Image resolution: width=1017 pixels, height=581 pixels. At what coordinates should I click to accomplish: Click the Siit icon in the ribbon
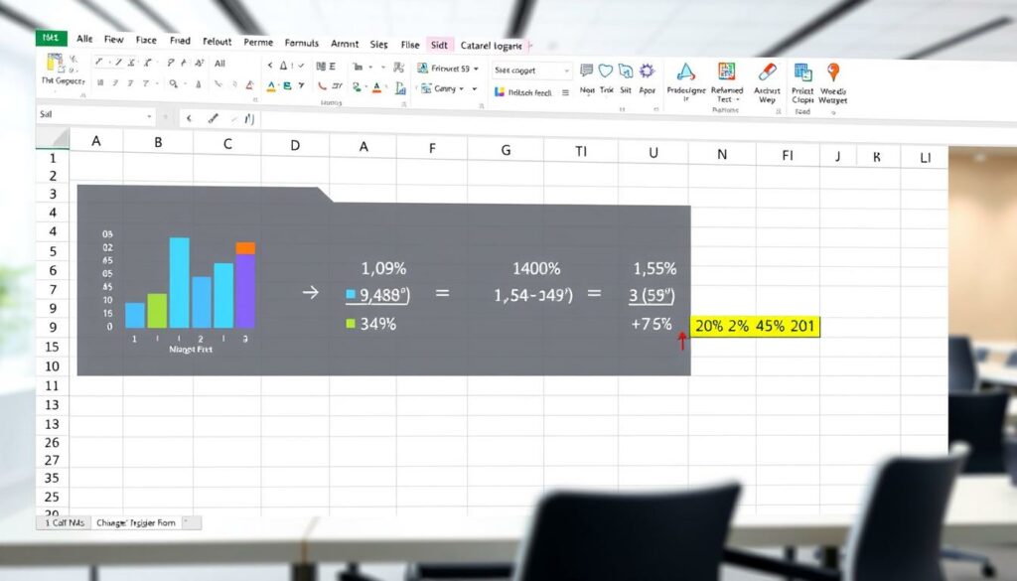(626, 71)
